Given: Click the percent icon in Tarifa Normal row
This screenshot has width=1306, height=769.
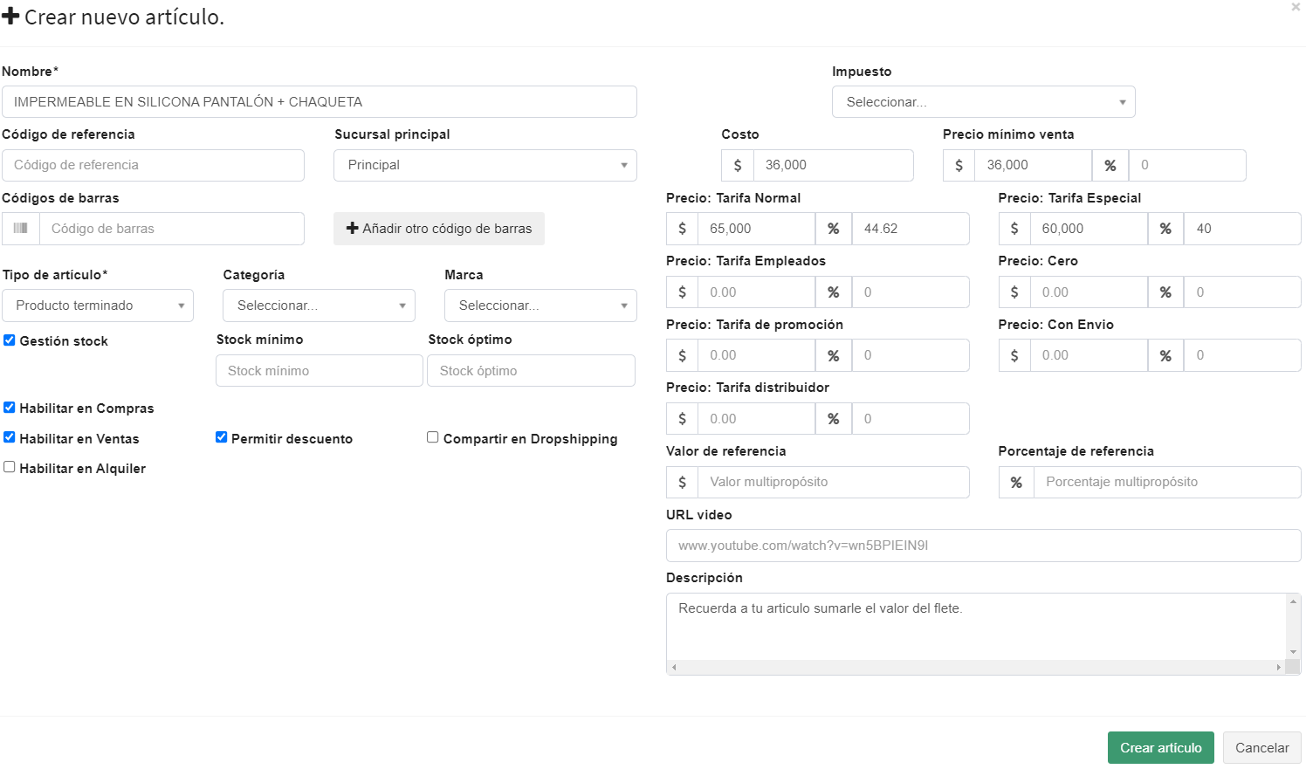Looking at the screenshot, I should pyautogui.click(x=833, y=229).
